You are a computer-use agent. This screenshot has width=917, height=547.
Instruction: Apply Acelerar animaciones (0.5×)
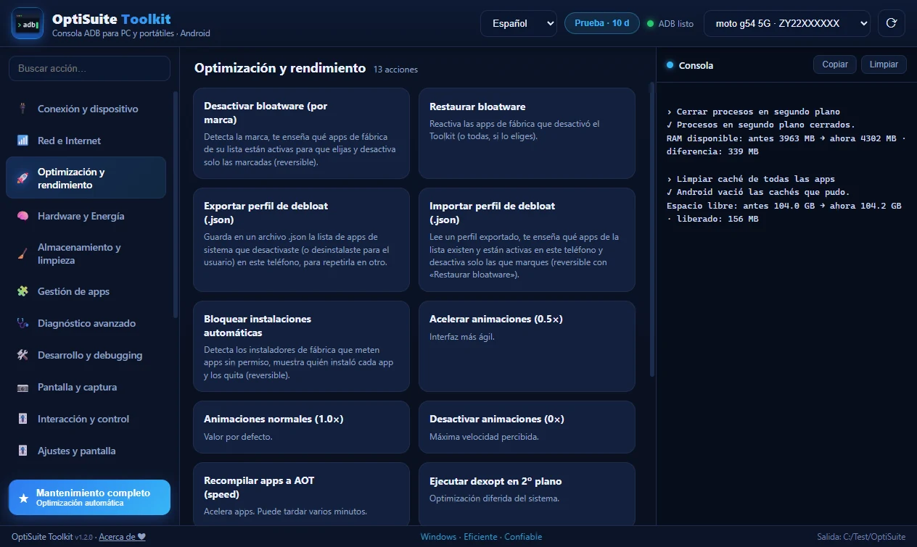[x=527, y=346]
